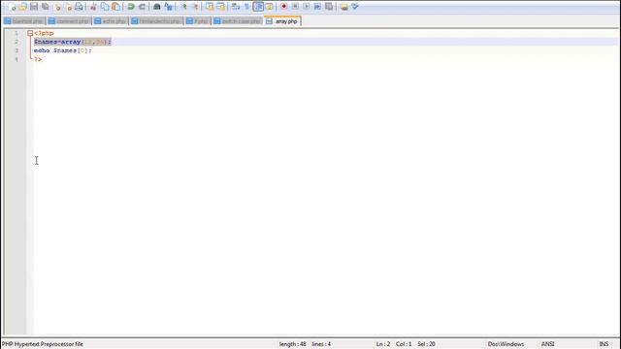Cut selection with the scissors icon

pos(93,7)
